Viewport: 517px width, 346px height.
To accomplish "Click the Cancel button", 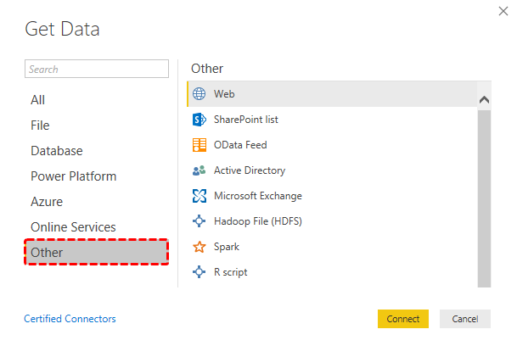I will (x=465, y=319).
